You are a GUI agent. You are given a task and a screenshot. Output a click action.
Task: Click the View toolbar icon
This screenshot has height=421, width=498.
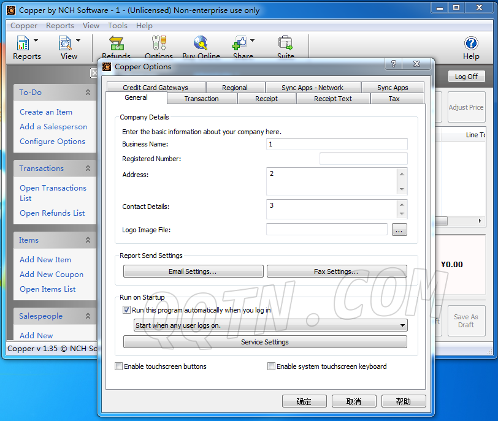click(x=65, y=44)
